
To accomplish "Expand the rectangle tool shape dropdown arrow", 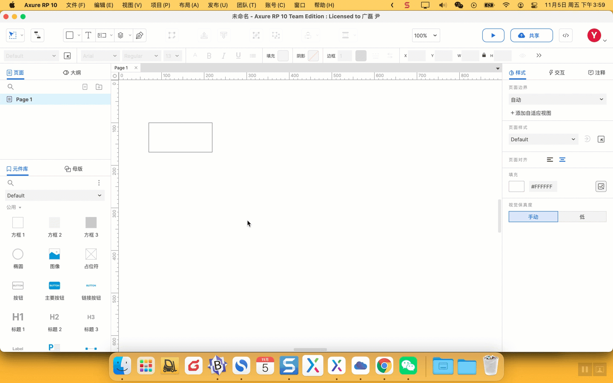I will pos(79,35).
